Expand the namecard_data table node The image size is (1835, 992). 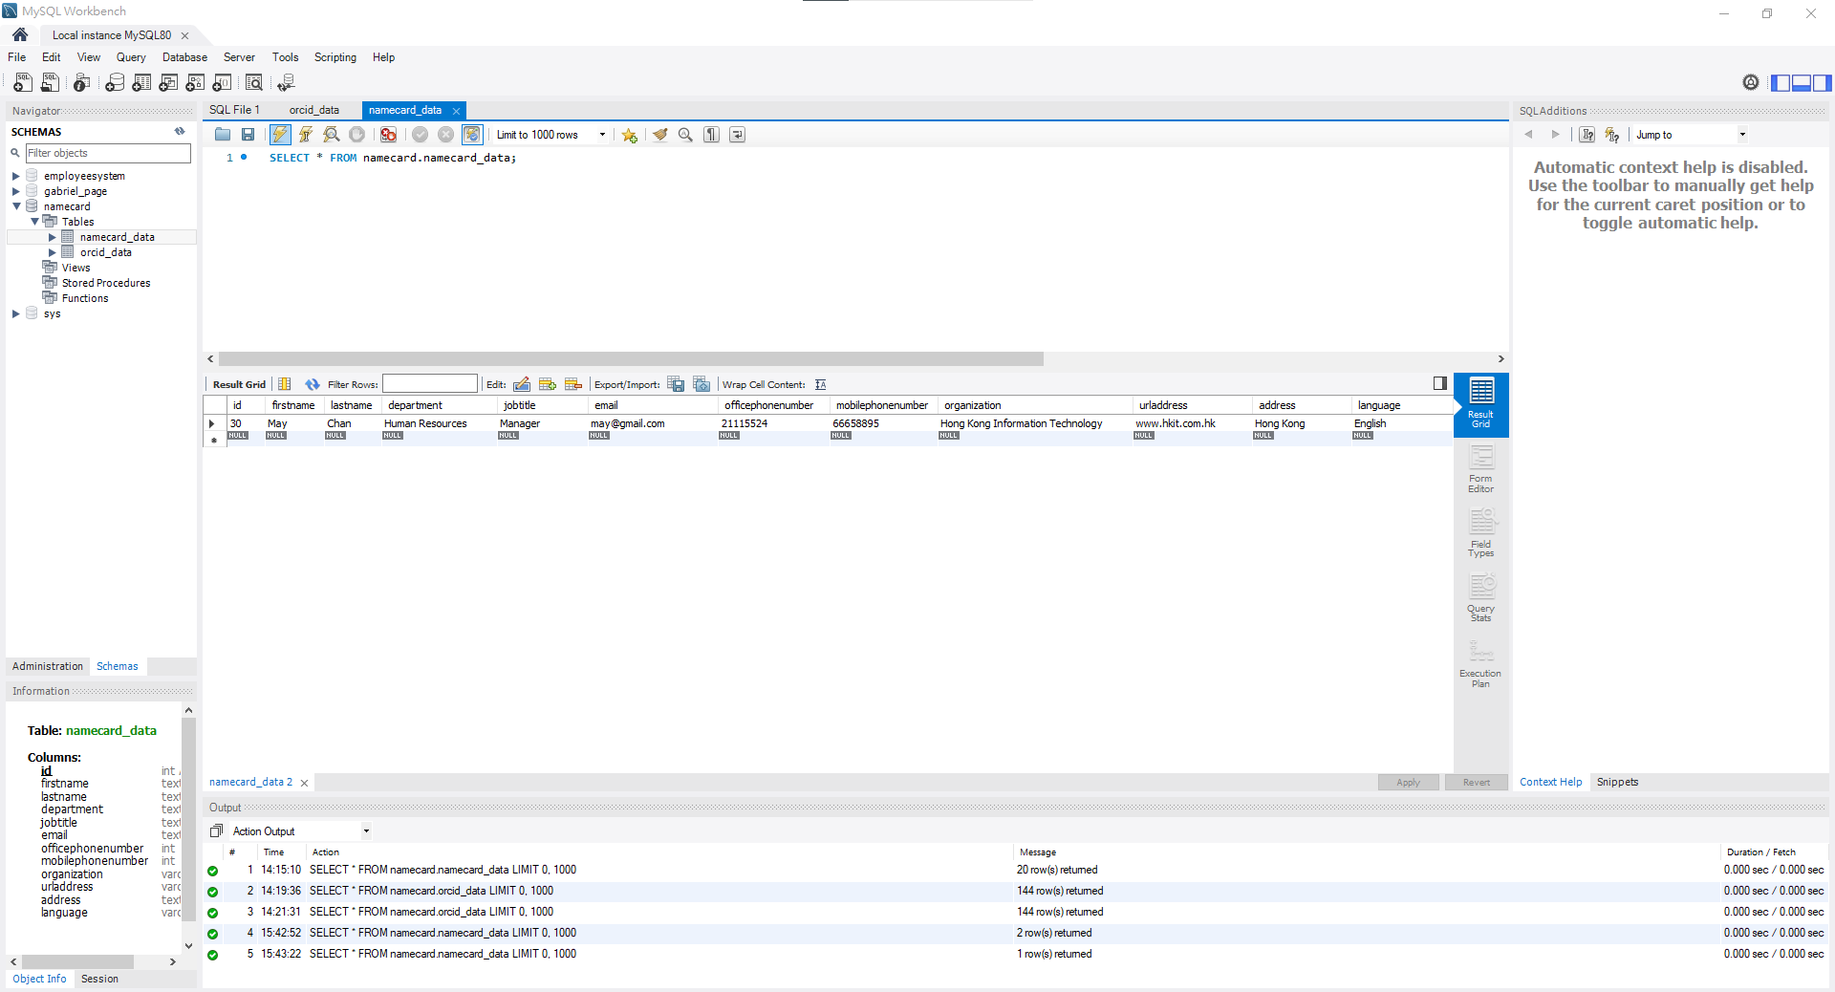(x=53, y=237)
